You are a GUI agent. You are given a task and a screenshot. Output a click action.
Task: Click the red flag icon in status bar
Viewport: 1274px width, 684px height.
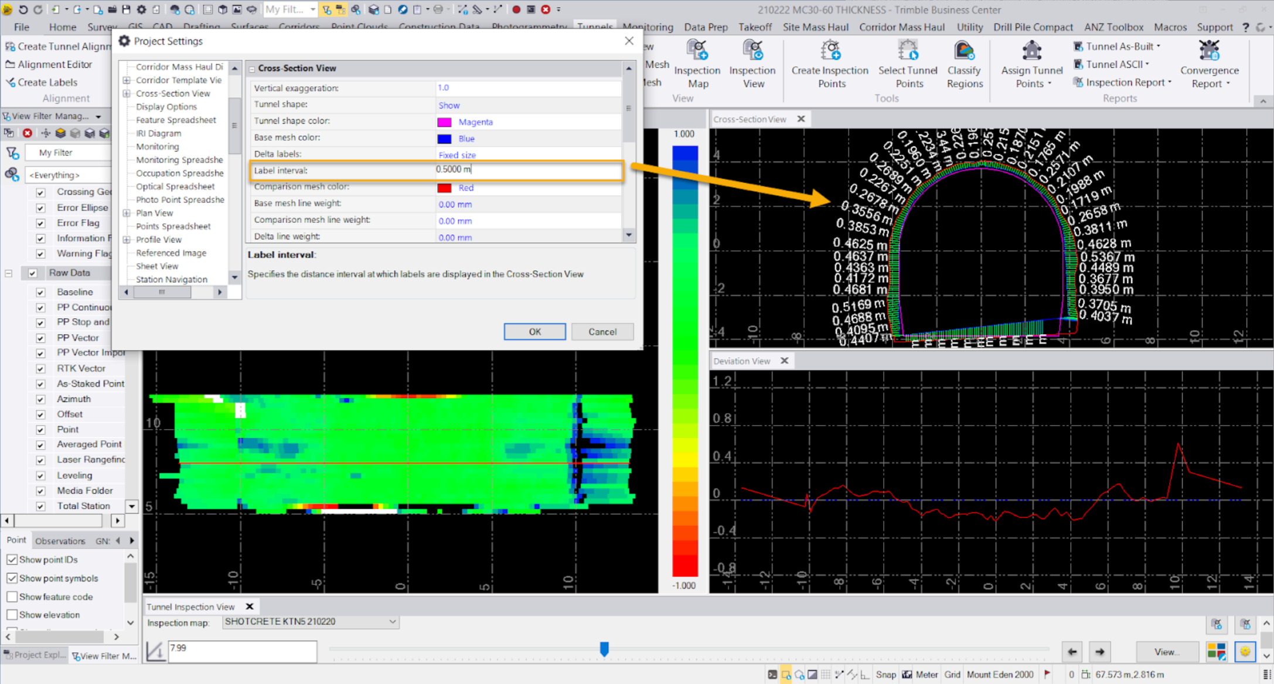(1047, 674)
